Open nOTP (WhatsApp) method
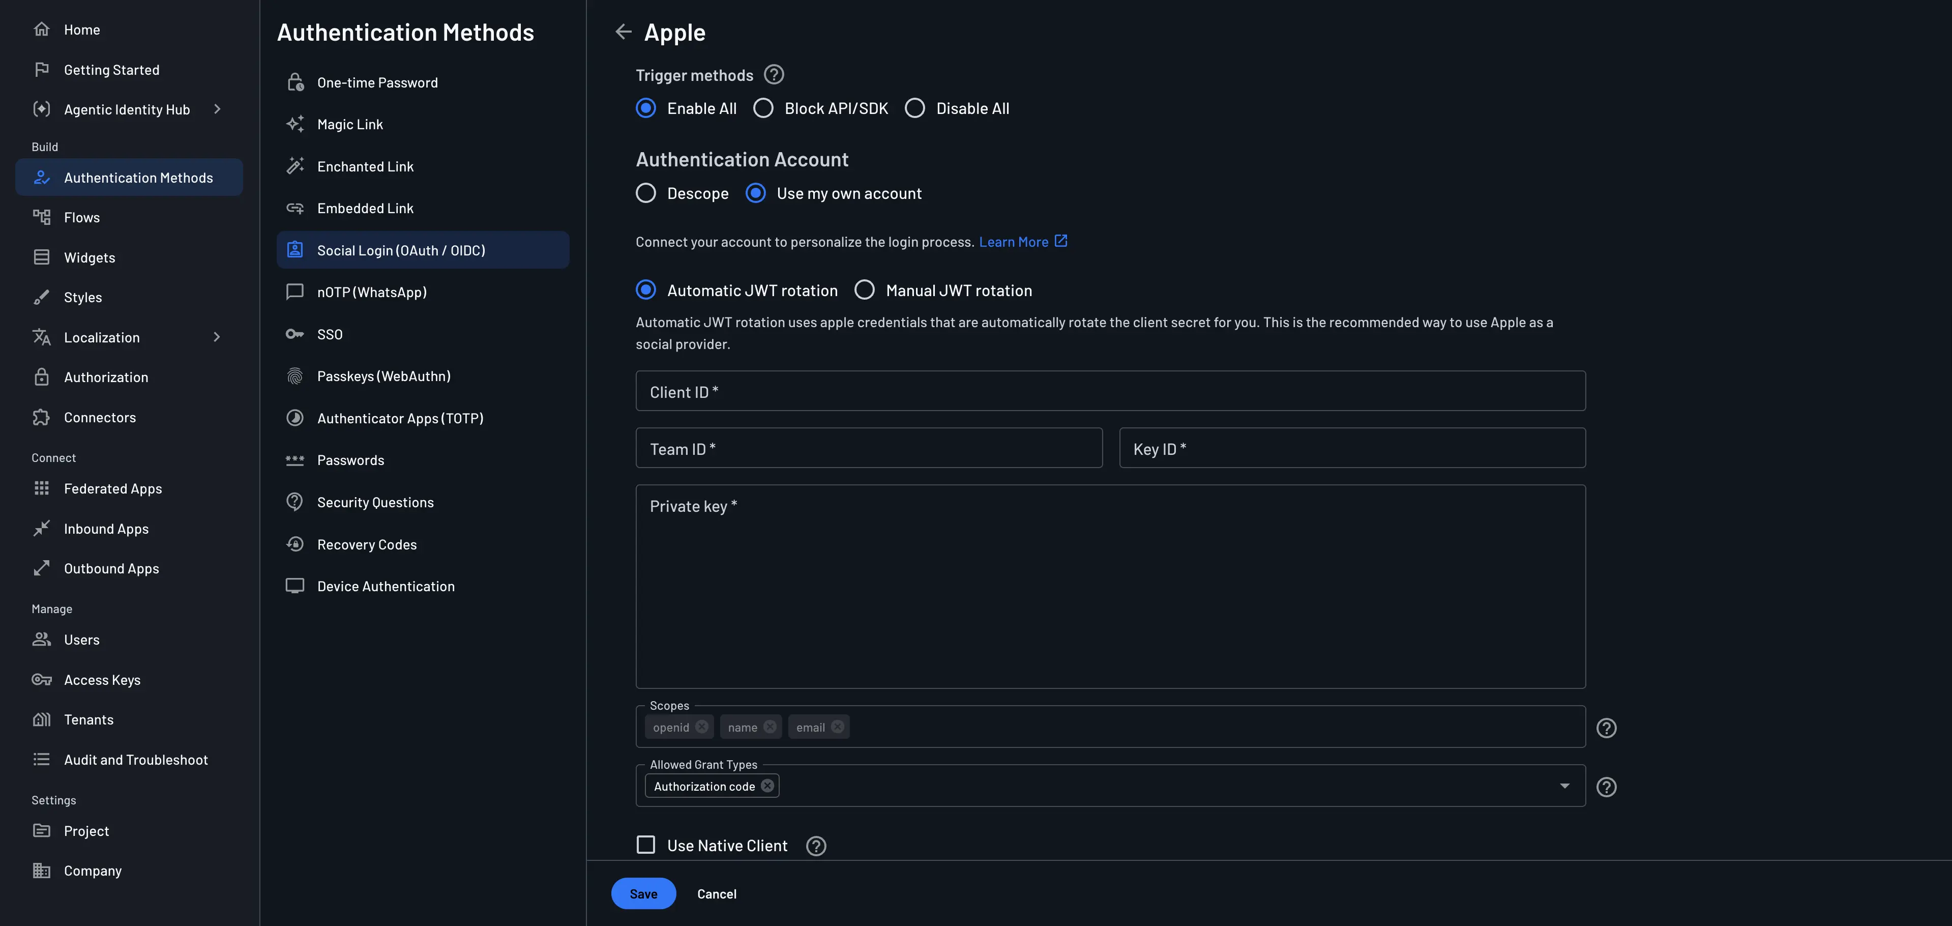1952x926 pixels. (x=423, y=292)
